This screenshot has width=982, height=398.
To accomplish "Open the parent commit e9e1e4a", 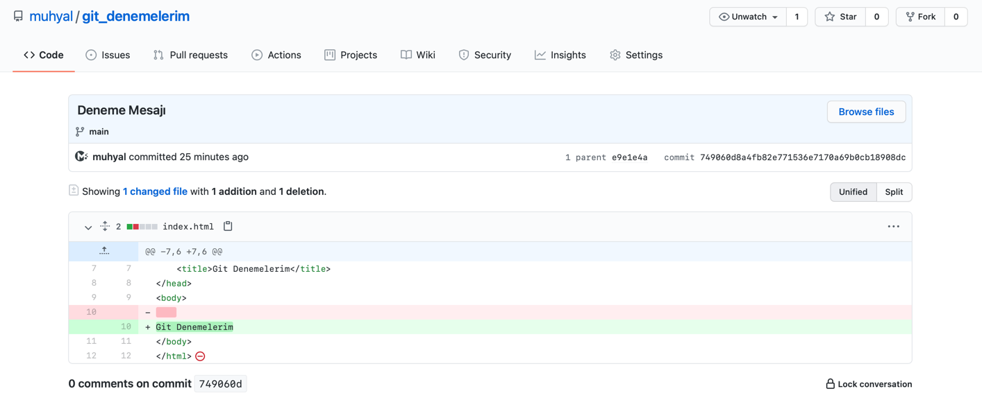I will click(x=629, y=157).
